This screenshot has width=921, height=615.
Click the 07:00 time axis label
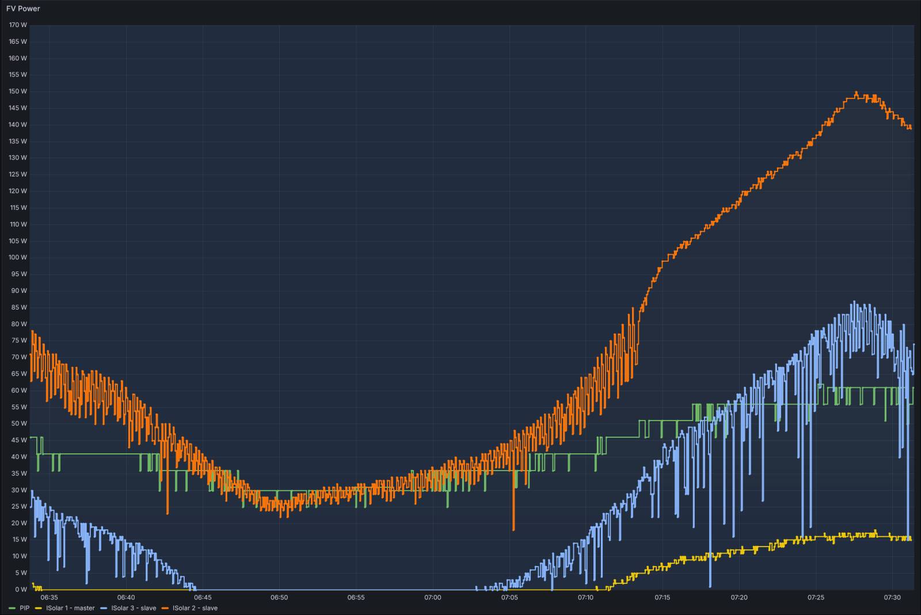pos(432,598)
